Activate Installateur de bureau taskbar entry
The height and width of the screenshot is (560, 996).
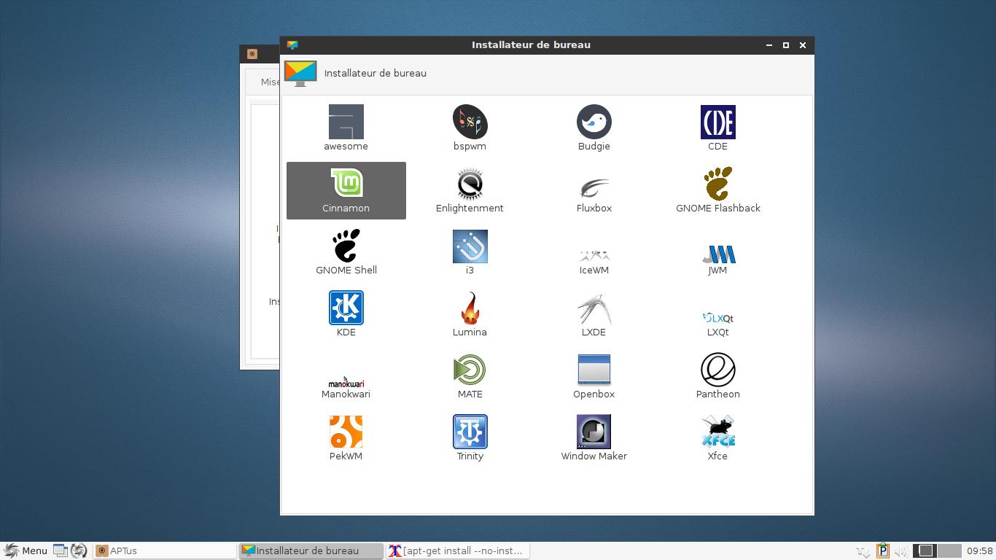311,551
